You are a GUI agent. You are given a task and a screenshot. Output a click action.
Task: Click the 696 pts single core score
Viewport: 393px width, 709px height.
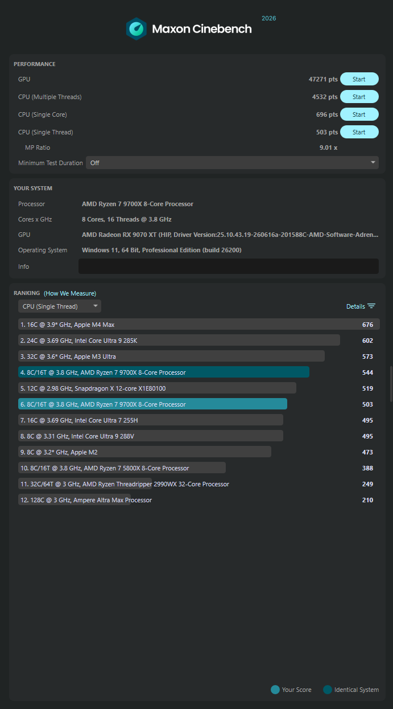click(327, 114)
